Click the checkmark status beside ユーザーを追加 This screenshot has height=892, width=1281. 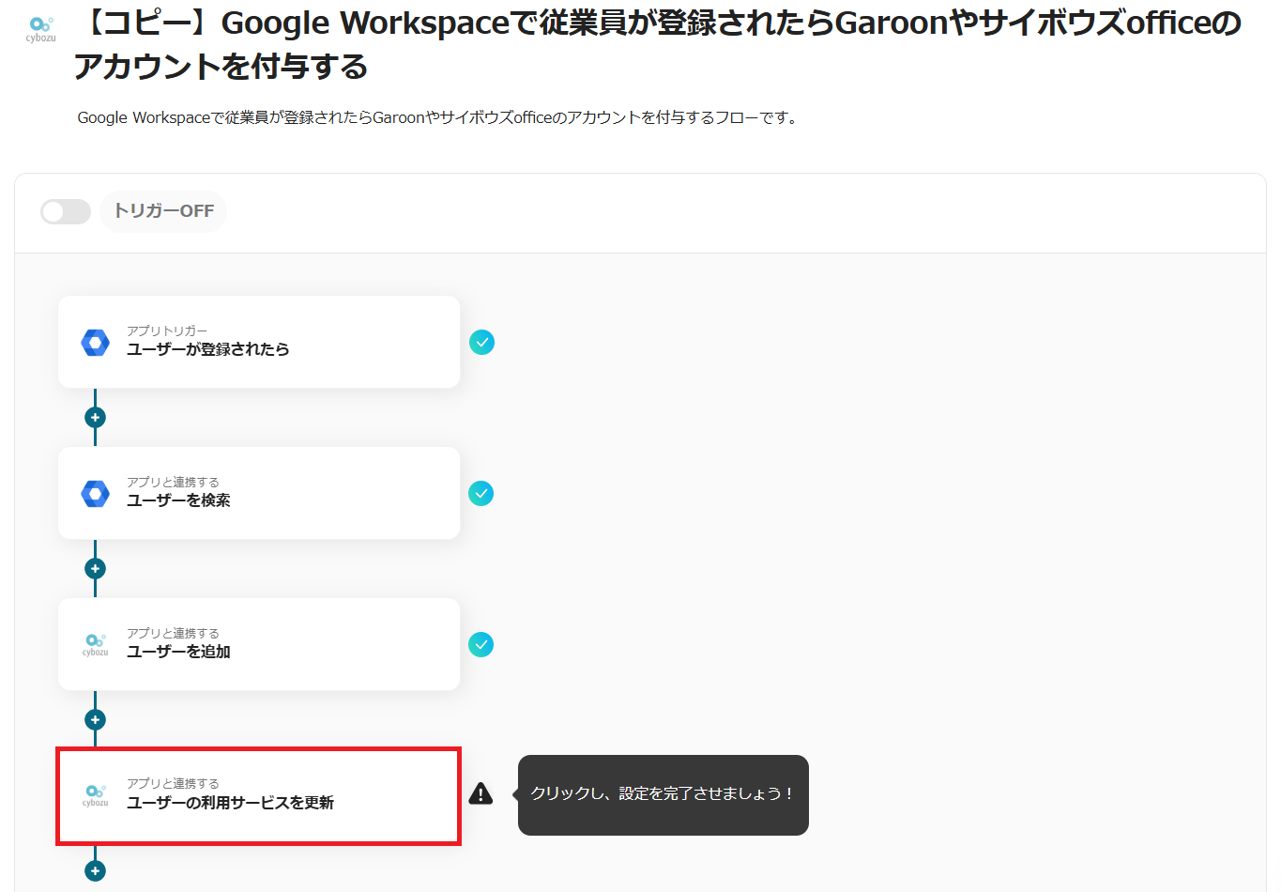click(x=481, y=645)
